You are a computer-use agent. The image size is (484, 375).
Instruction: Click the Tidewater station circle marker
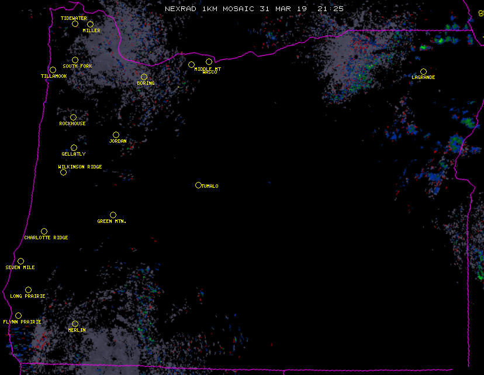click(x=75, y=23)
